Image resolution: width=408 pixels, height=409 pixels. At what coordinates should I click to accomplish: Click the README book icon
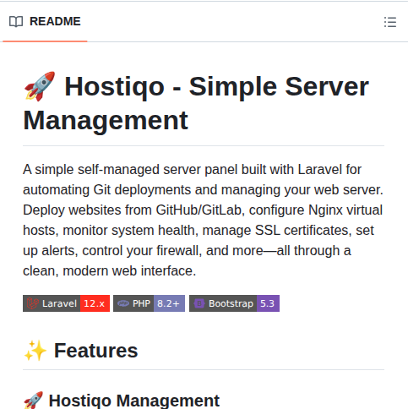pos(16,22)
